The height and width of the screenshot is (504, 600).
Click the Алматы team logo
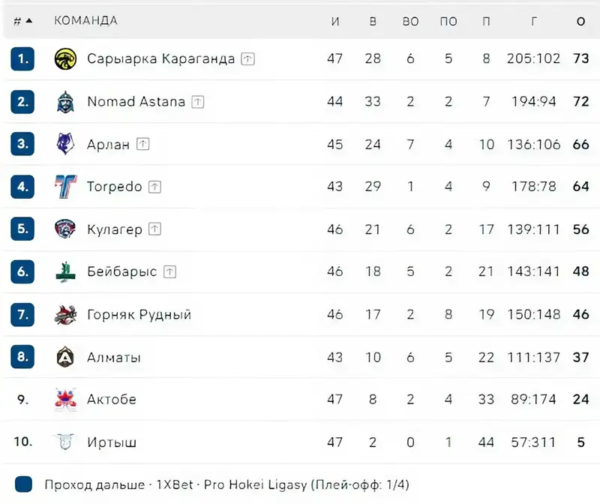pyautogui.click(x=66, y=357)
